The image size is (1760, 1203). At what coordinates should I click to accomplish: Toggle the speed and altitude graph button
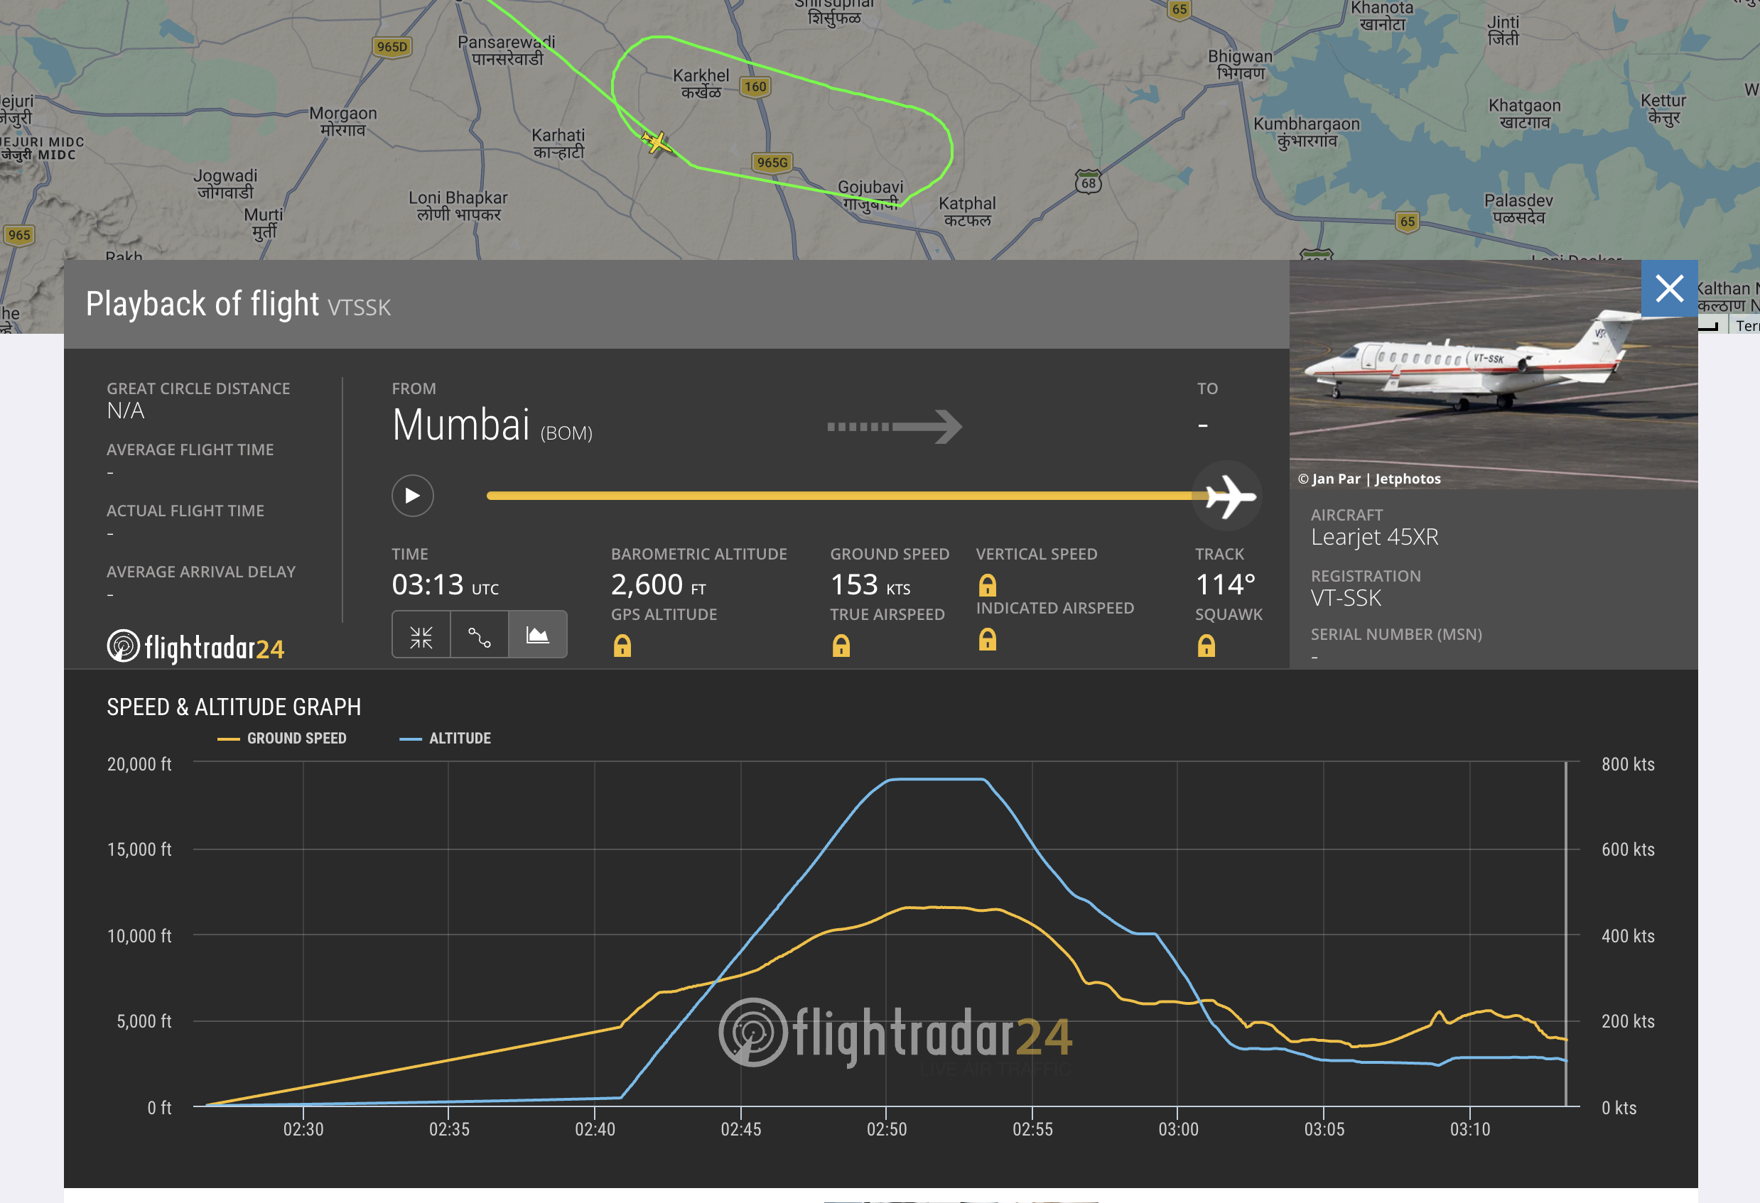(538, 636)
